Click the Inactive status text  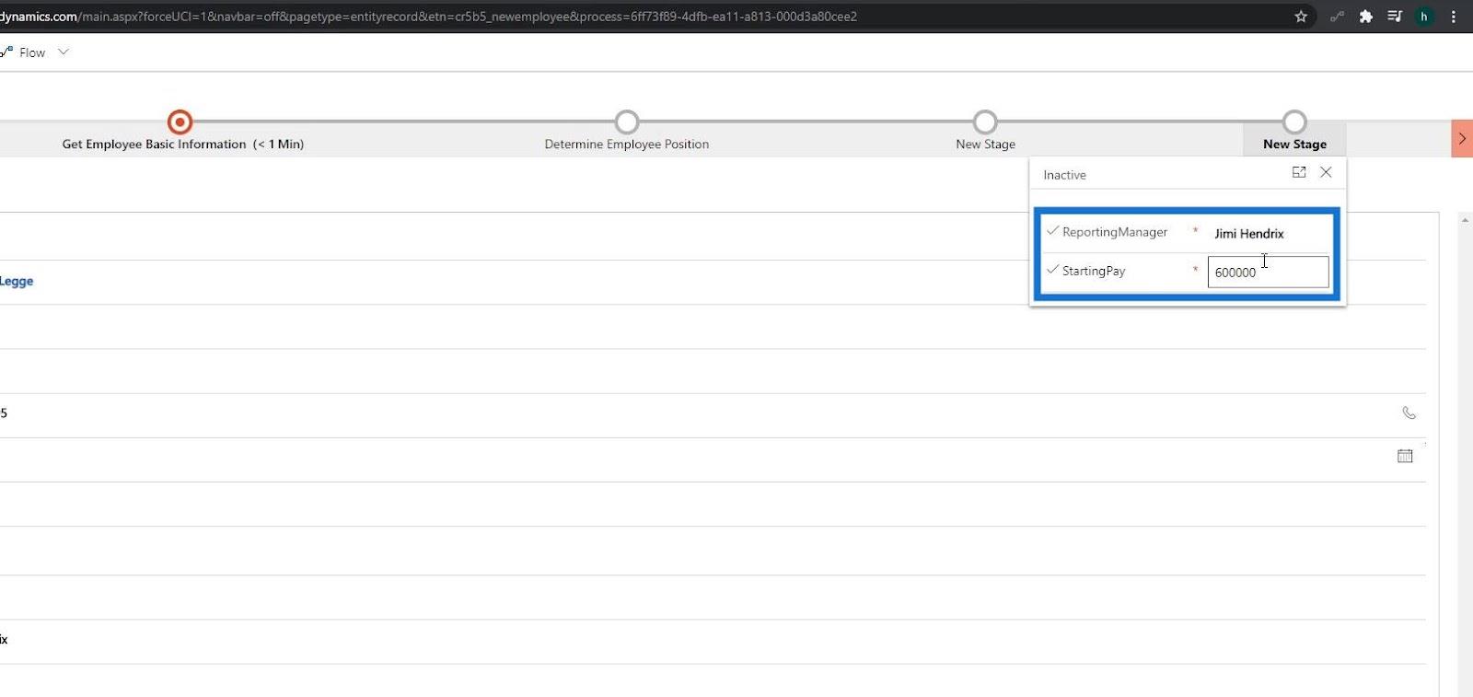tap(1064, 175)
